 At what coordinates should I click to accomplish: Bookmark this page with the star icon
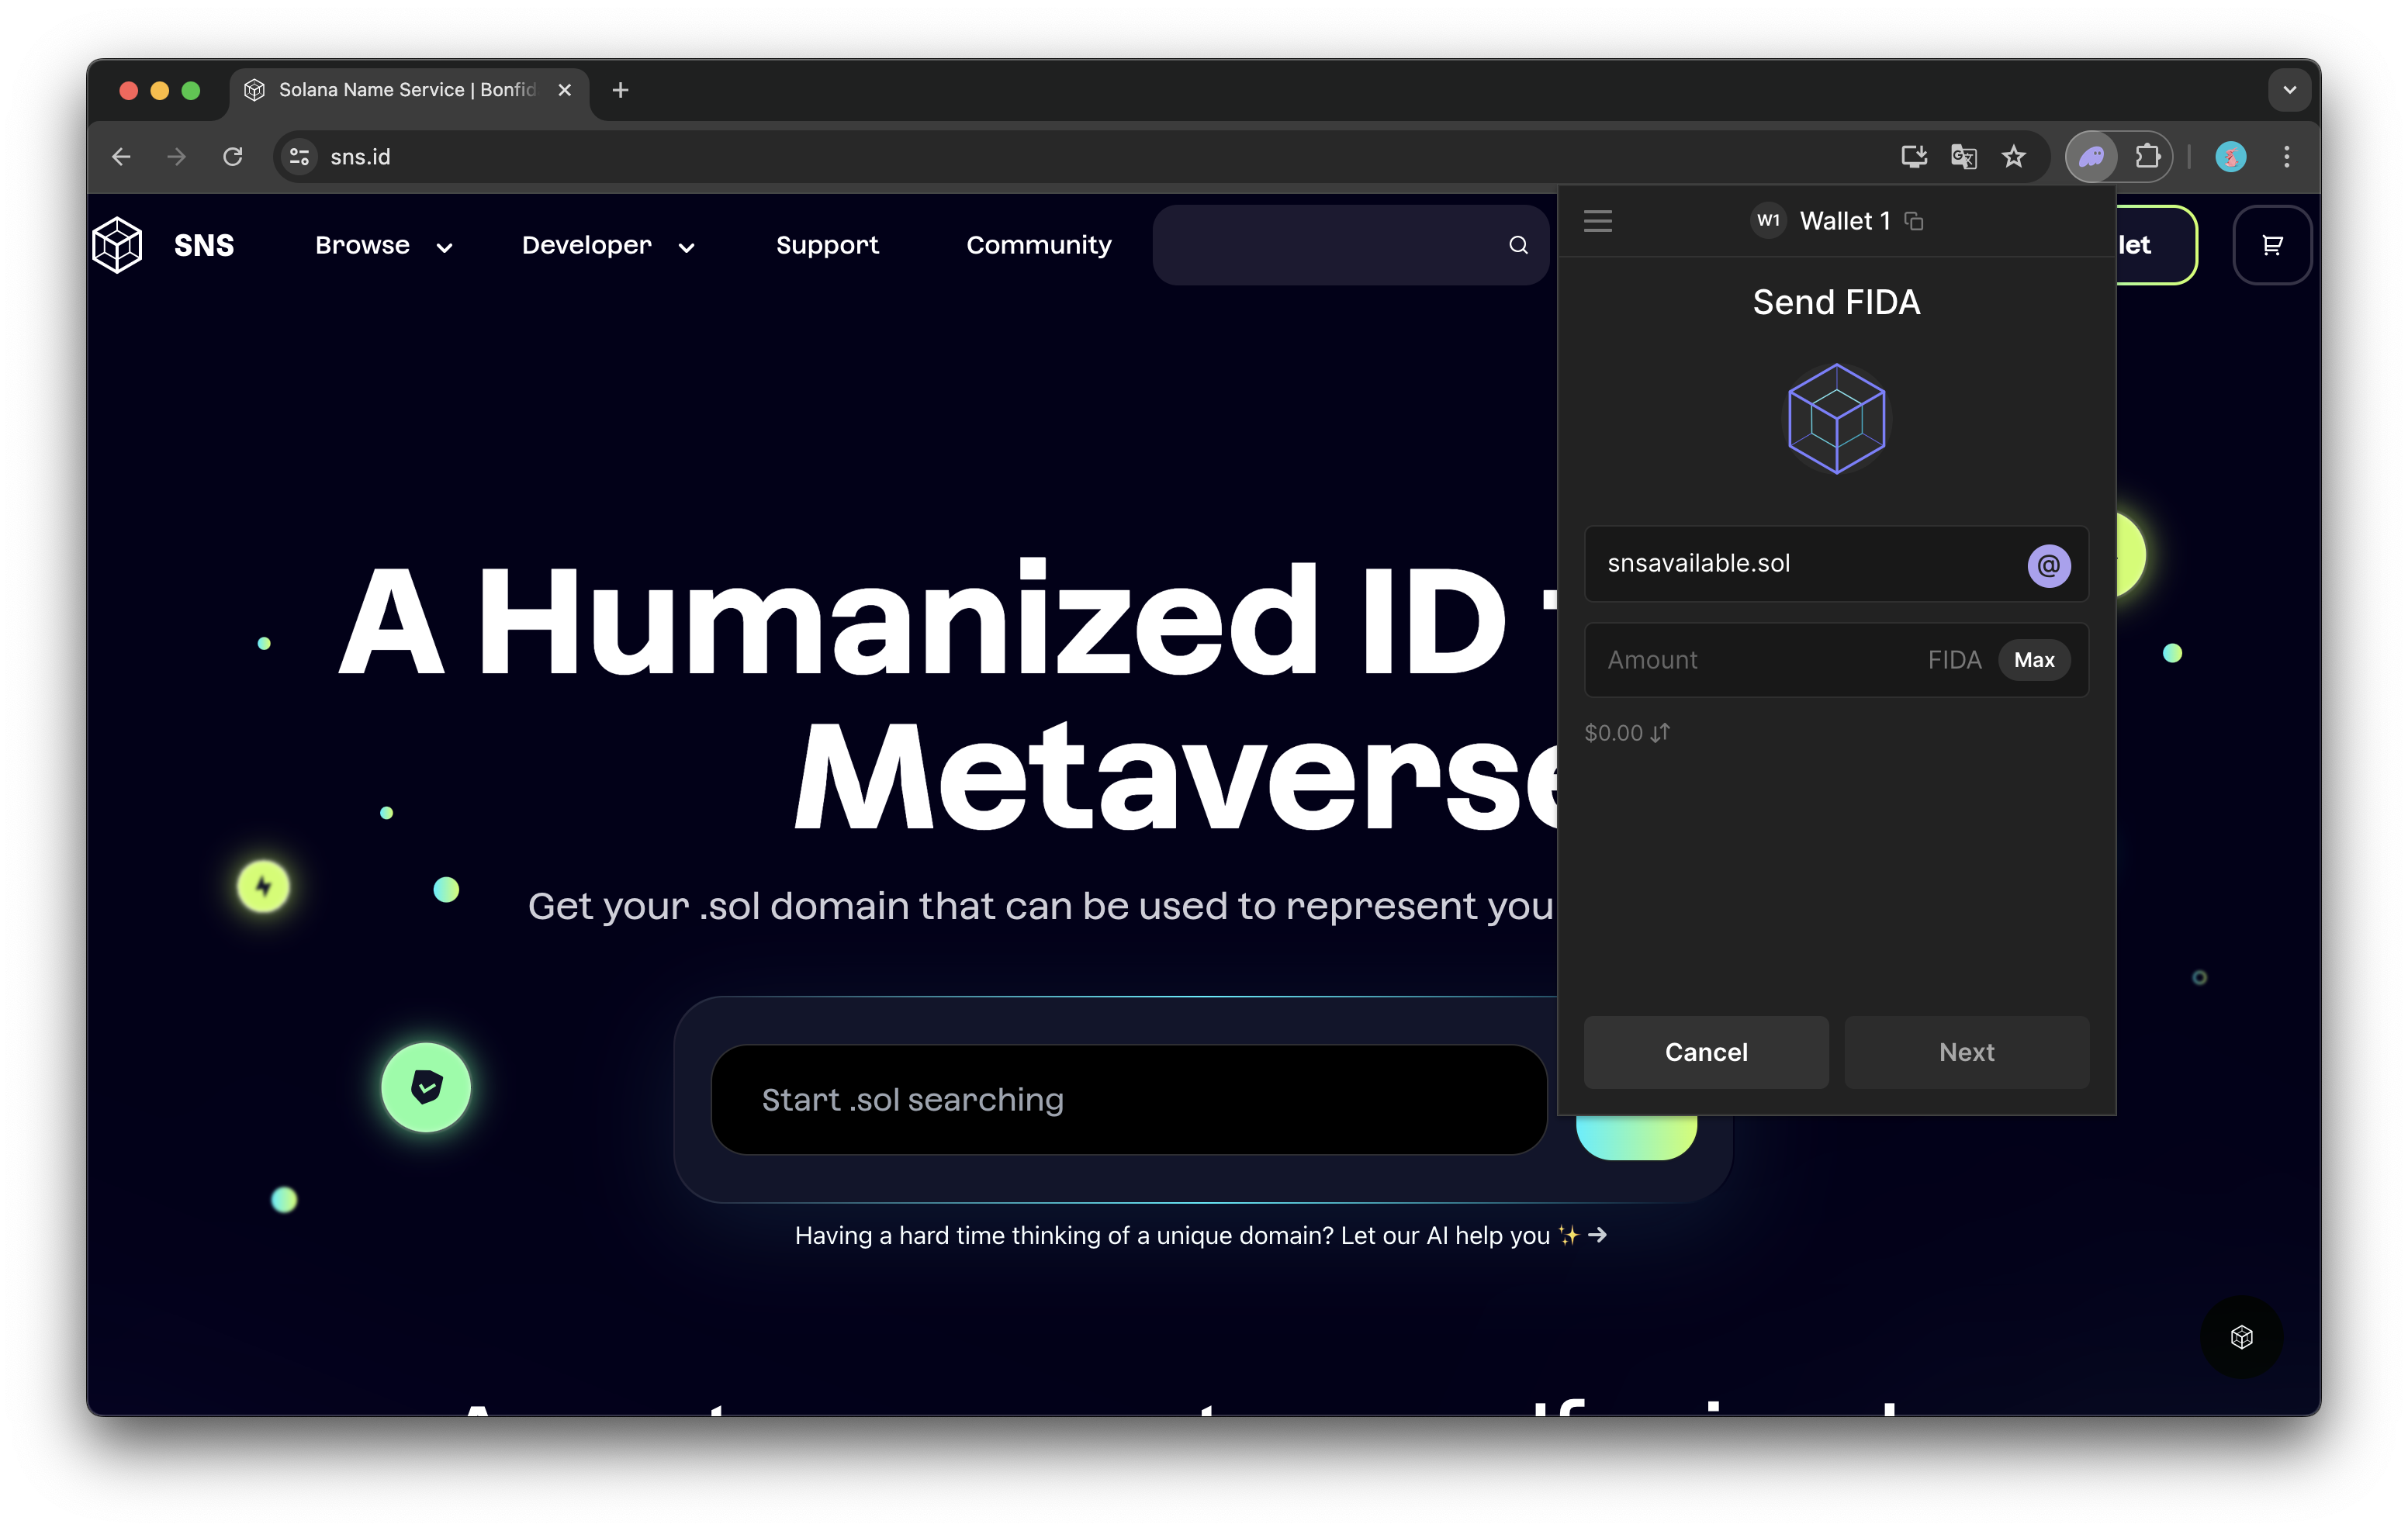pyautogui.click(x=2013, y=157)
